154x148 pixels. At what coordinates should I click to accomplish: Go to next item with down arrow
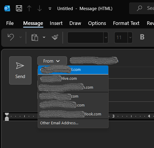click(x=39, y=8)
